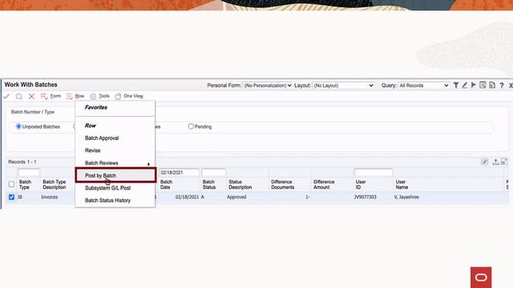Click the grid export upload icon
This screenshot has height=288, width=513.
point(495,162)
